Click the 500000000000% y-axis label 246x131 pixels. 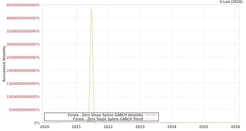click(x=24, y=110)
